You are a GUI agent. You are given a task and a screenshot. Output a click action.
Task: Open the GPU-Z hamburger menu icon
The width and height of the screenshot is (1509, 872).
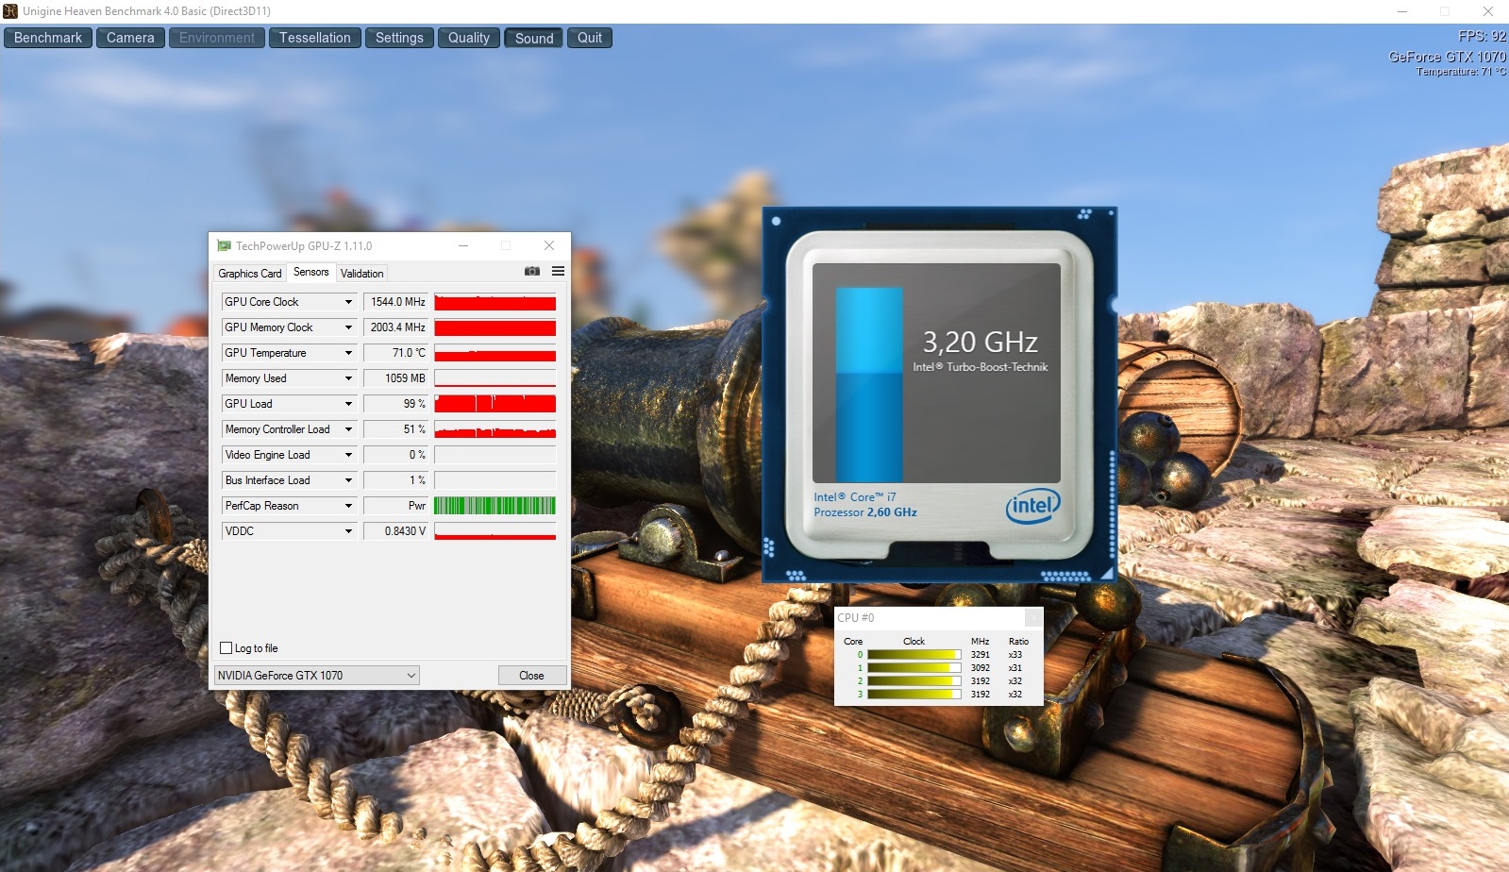558,271
